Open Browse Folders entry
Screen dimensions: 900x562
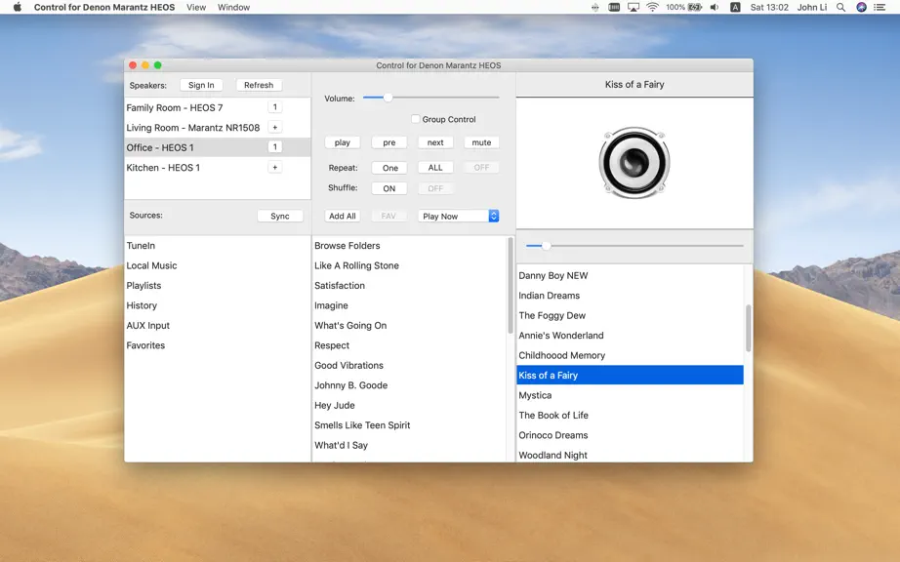pyautogui.click(x=410, y=246)
